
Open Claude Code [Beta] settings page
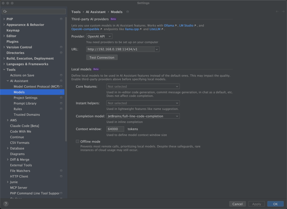pos(24,126)
